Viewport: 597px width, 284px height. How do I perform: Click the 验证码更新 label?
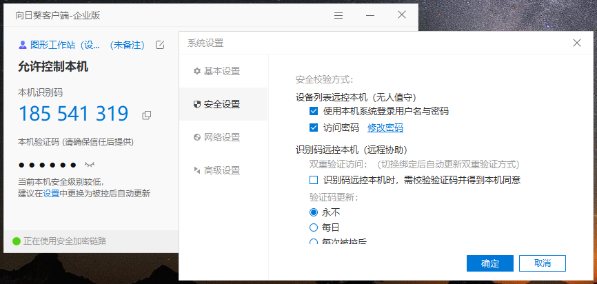[334, 198]
